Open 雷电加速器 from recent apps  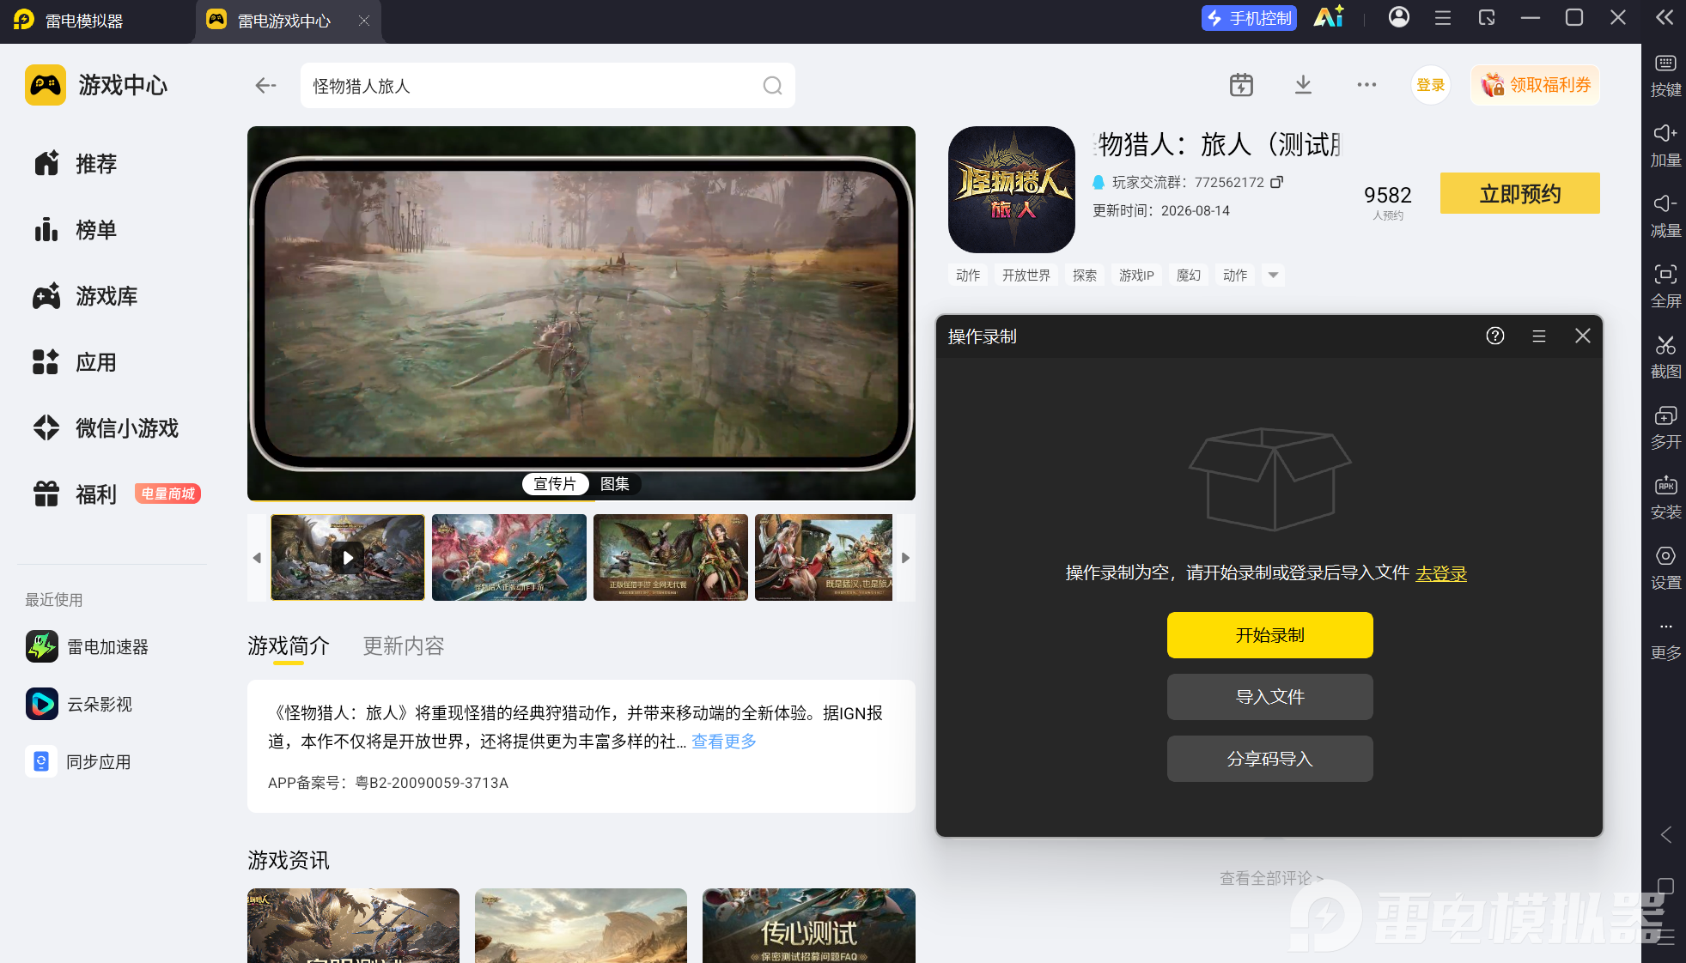87,646
